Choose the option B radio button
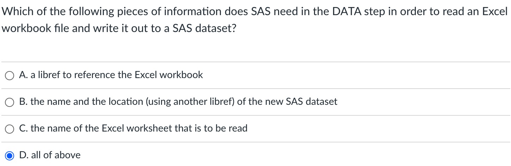 click(10, 102)
